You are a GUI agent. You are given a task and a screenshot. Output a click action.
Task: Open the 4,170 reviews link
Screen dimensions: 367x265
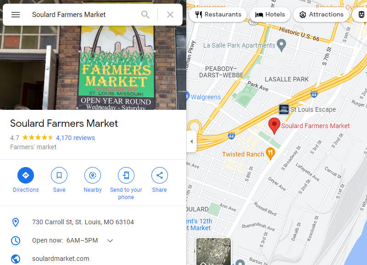(x=75, y=138)
